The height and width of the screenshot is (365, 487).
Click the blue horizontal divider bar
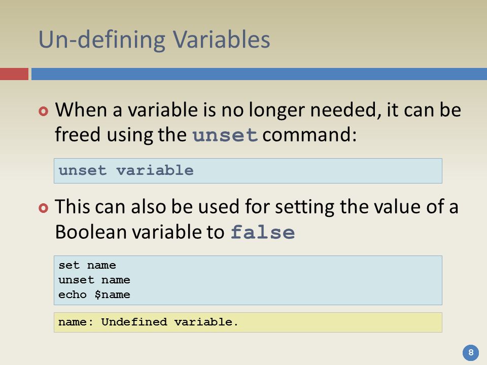[x=259, y=74]
